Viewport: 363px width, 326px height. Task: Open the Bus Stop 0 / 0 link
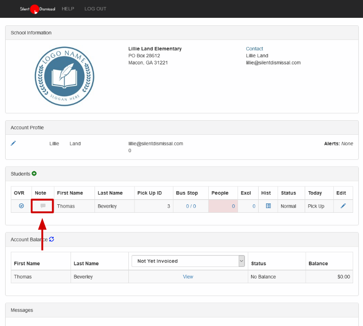(x=190, y=206)
